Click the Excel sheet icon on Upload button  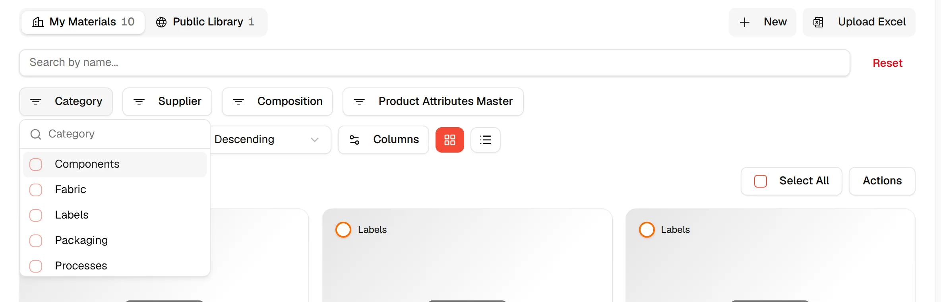pyautogui.click(x=818, y=22)
